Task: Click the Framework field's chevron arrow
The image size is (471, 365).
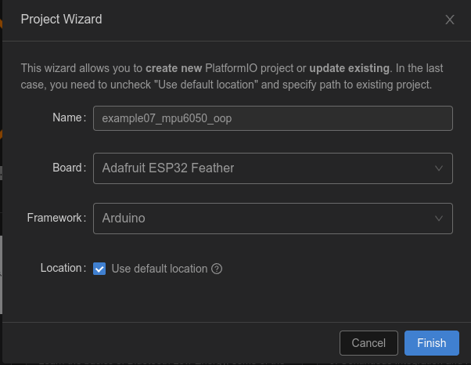Action: (439, 219)
